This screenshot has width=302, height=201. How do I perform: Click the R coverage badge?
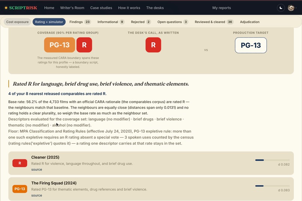pyautogui.click(x=84, y=45)
